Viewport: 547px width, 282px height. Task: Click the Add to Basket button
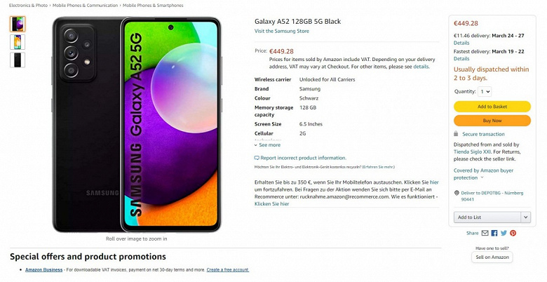[x=492, y=107]
